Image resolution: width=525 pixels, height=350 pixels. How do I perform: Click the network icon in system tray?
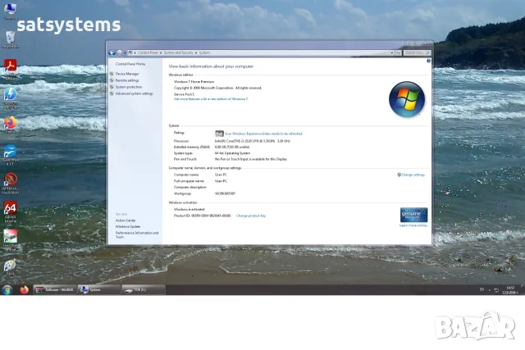[496, 290]
